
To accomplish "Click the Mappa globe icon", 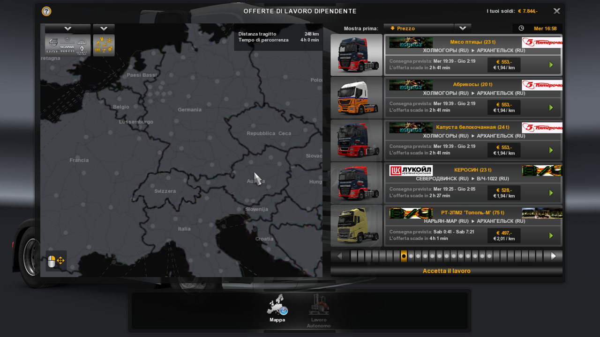I will (x=277, y=307).
